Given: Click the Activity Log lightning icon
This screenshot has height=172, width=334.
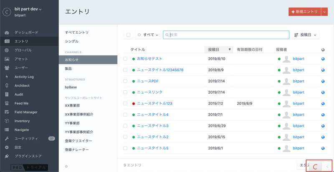Looking at the screenshot, I should 7,77.
